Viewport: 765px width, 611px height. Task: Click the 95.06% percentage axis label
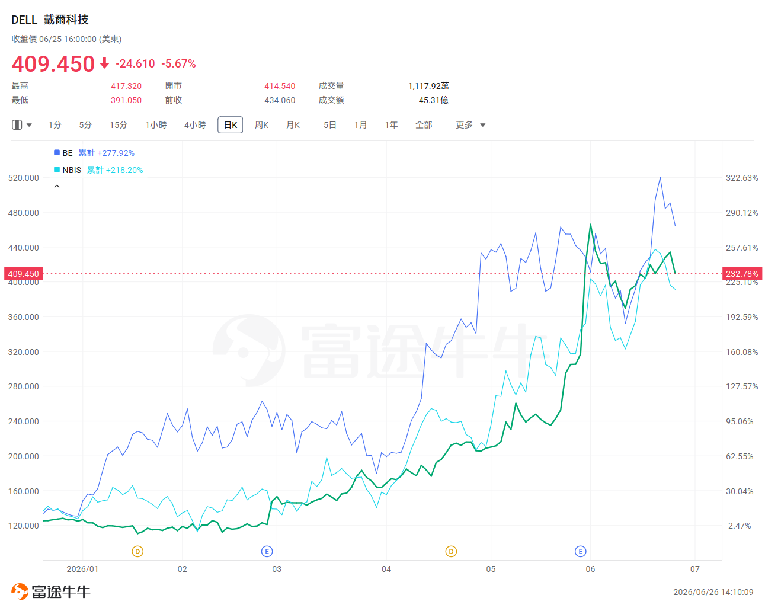[740, 421]
